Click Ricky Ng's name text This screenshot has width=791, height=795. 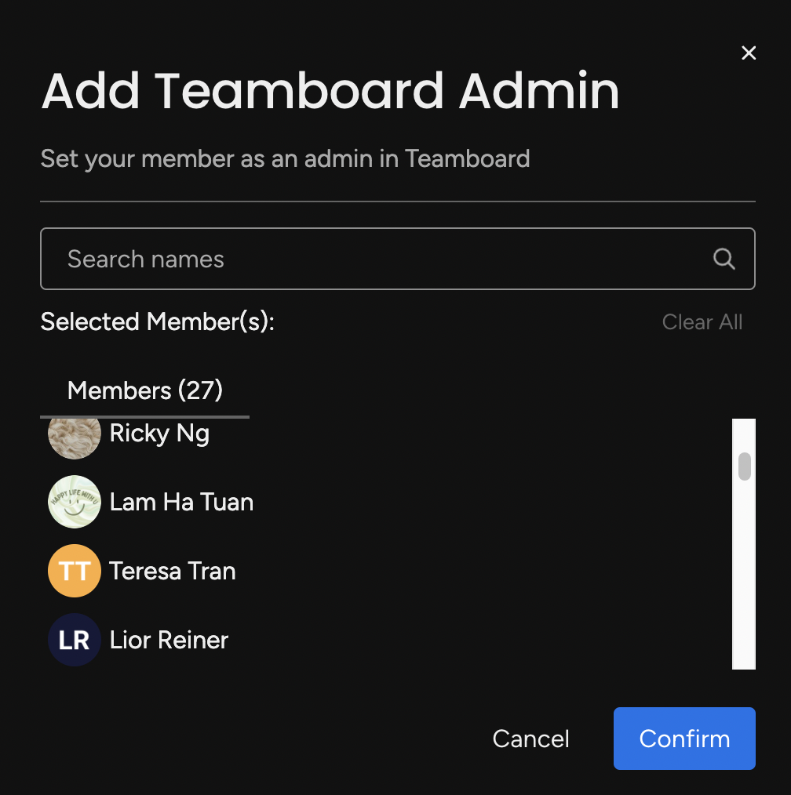click(159, 432)
